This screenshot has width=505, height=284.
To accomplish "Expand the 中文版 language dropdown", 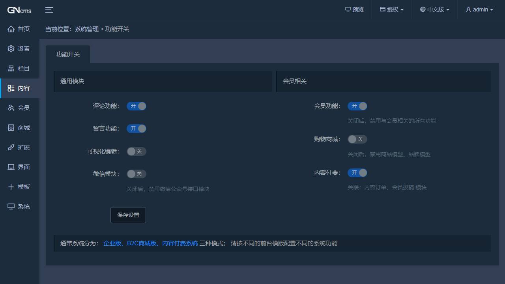I will coord(434,9).
